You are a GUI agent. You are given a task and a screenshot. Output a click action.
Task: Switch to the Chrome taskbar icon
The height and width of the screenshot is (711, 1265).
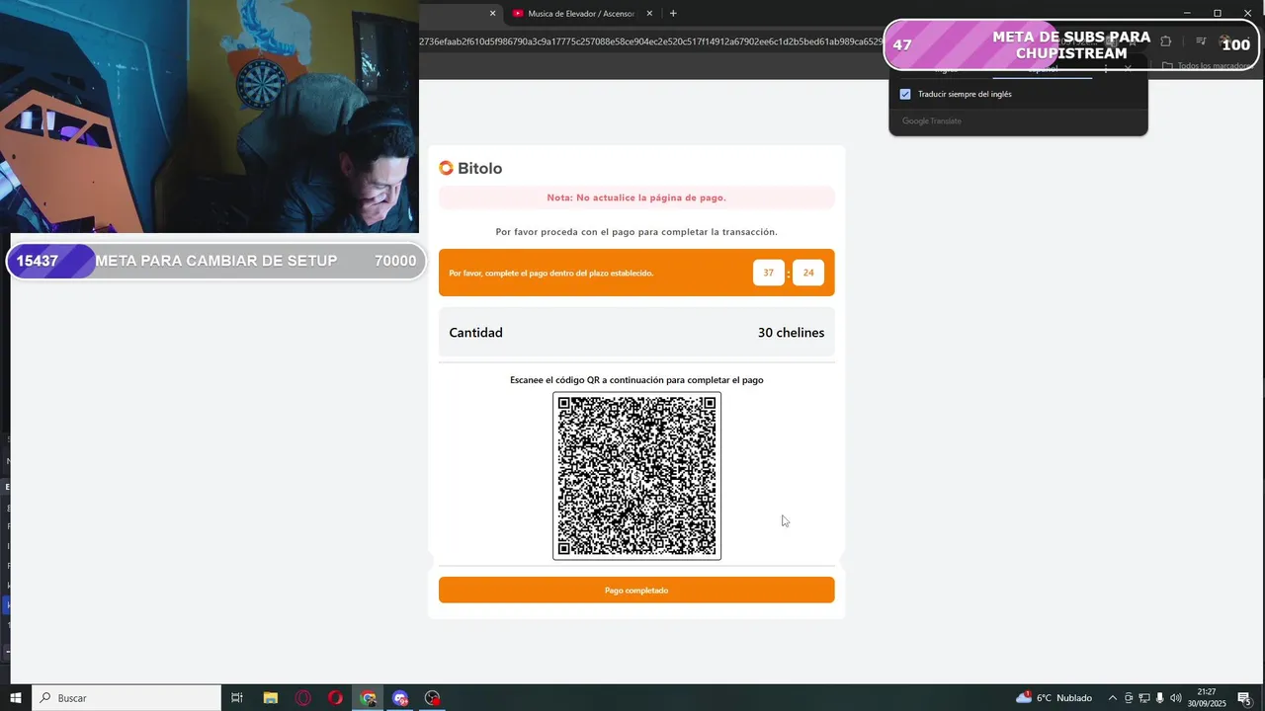point(368,698)
